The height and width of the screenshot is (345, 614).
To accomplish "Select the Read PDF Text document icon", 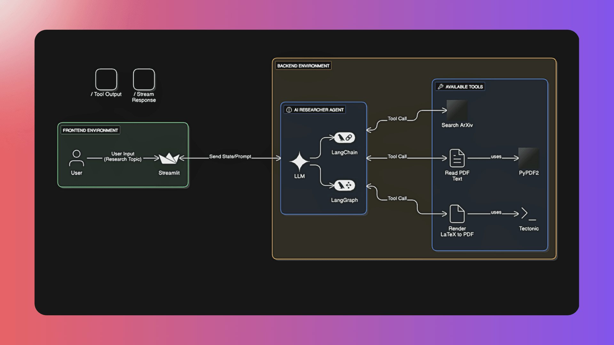I will pos(457,158).
